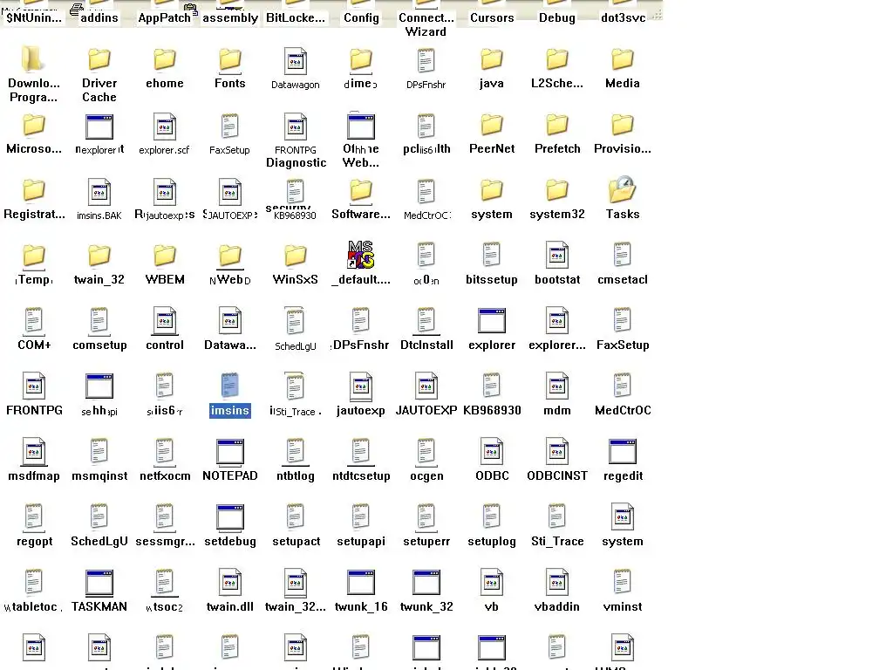Click the "vminst" file name

tap(623, 607)
